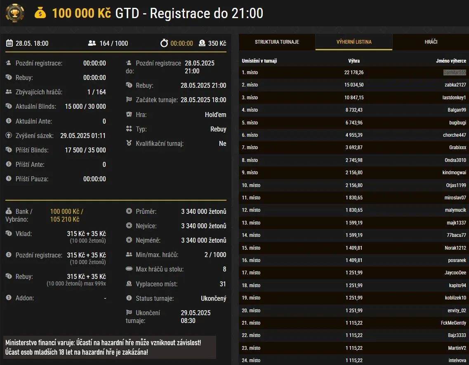Click the cards icon next to Hra
This screenshot has height=365, width=469.
[129, 115]
